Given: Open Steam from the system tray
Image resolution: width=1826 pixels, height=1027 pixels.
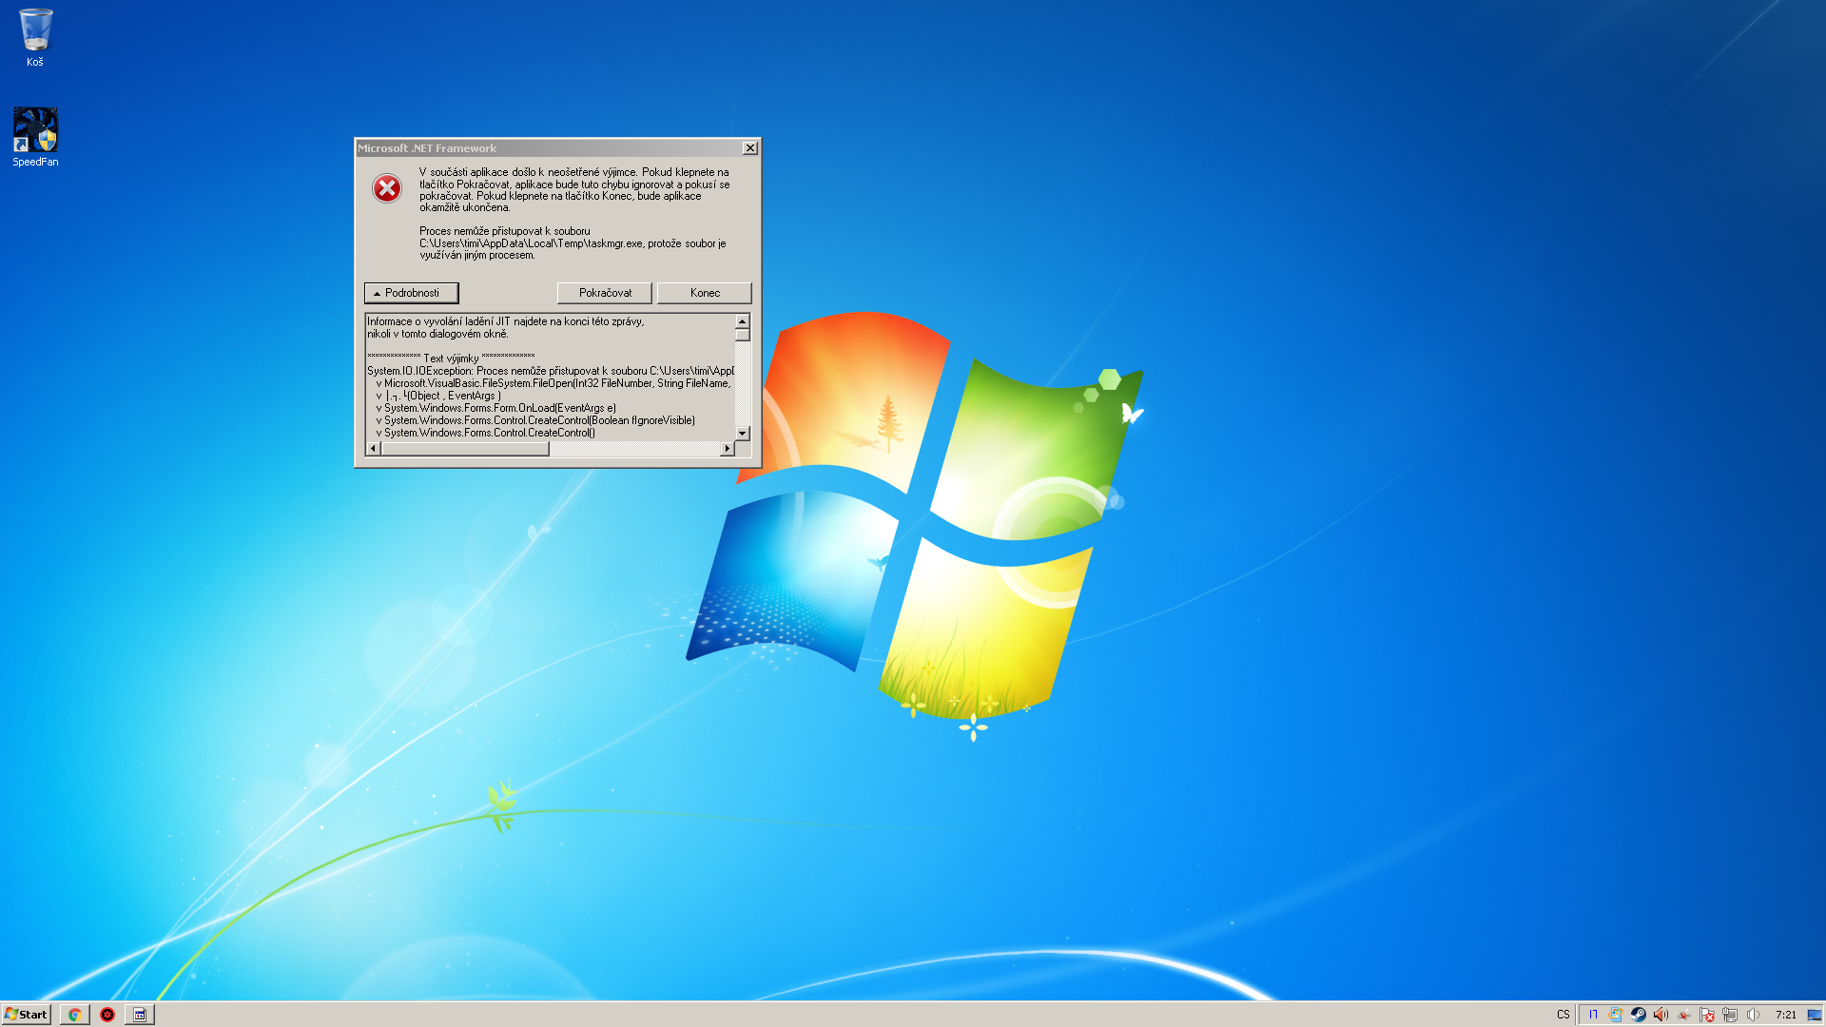Looking at the screenshot, I should (1638, 1015).
